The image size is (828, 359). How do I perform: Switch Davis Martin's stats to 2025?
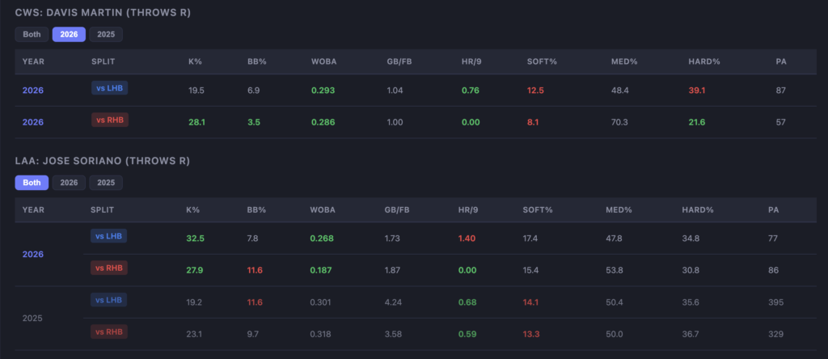tap(106, 34)
